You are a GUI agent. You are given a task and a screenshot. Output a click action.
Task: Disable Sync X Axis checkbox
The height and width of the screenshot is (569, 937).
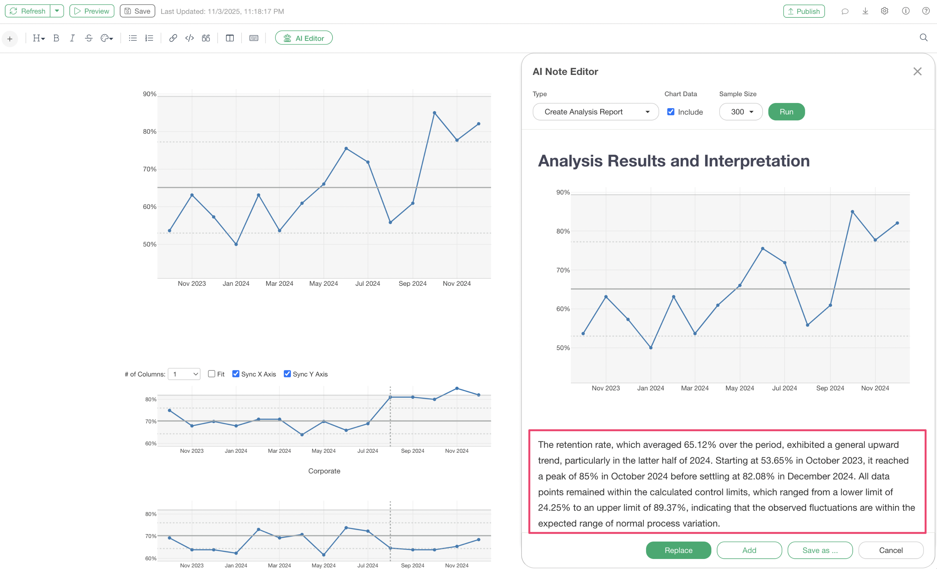click(236, 374)
